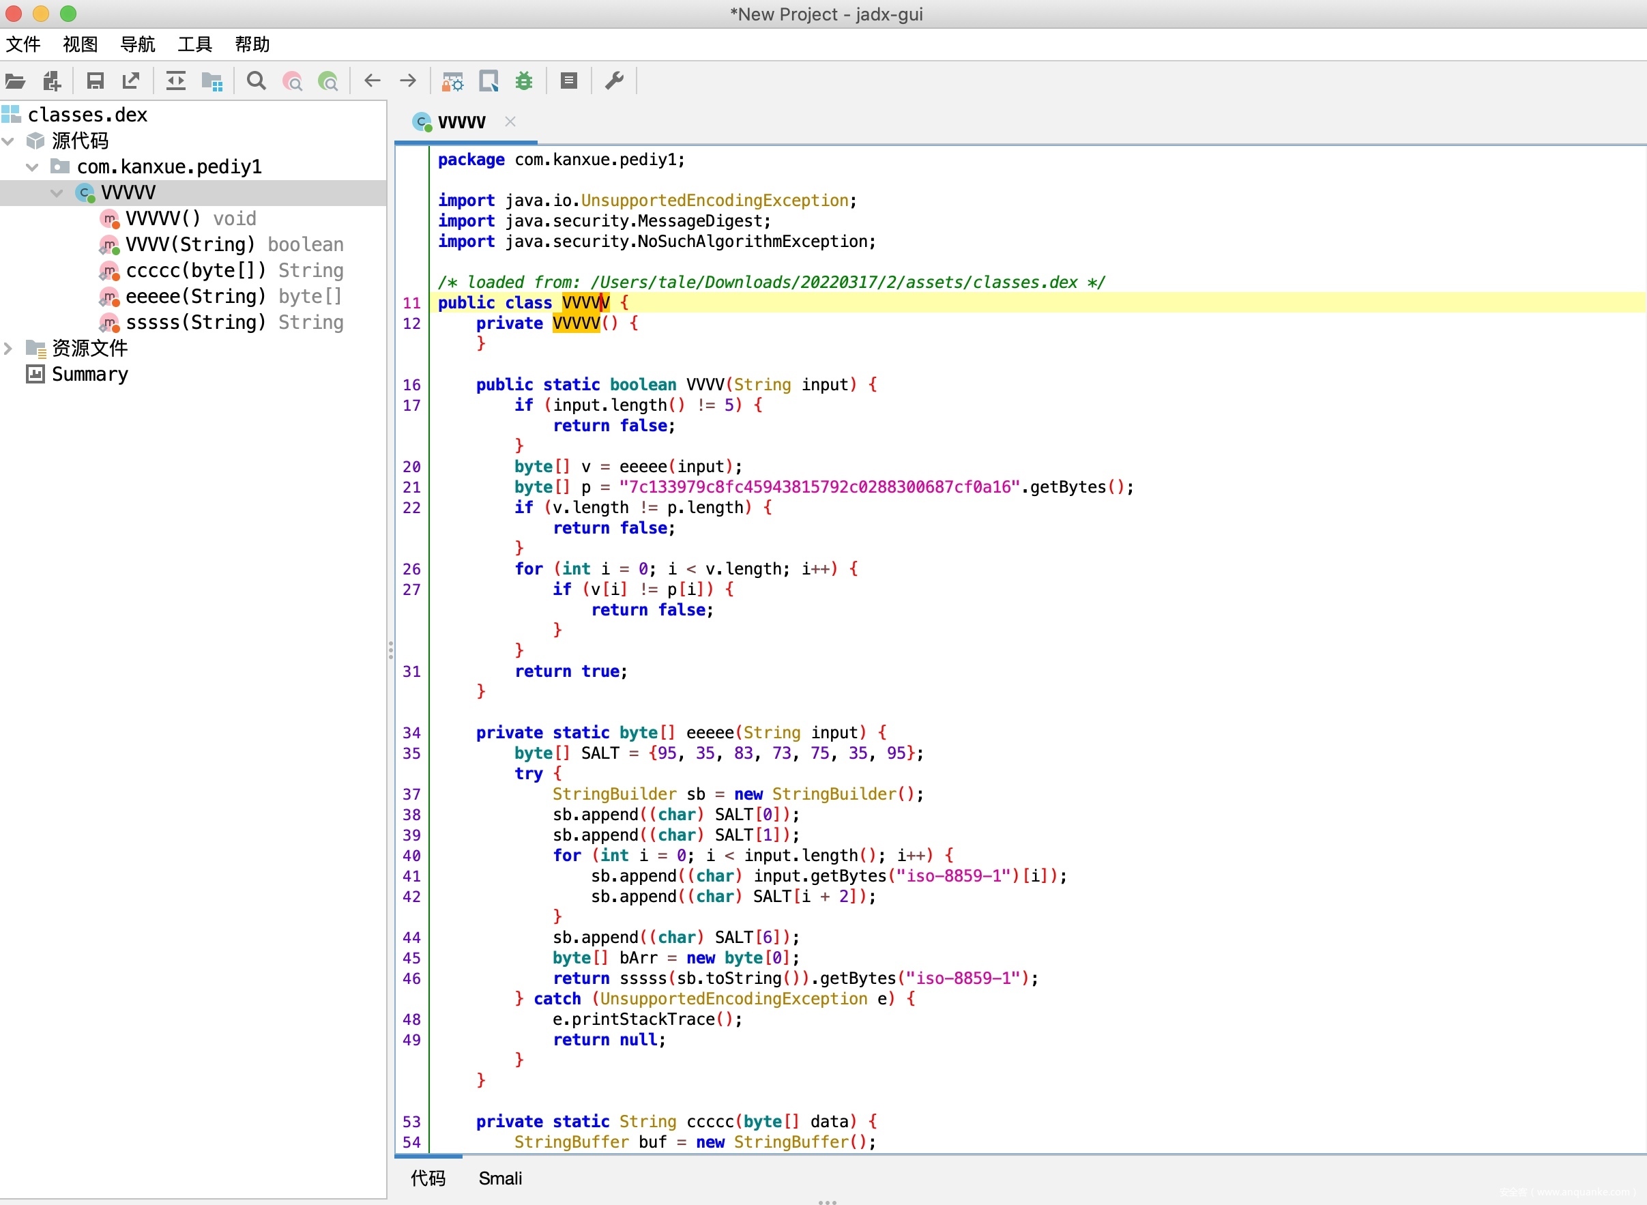Save all with the floppy disk icon
Viewport: 1647px width, 1205px height.
point(95,81)
